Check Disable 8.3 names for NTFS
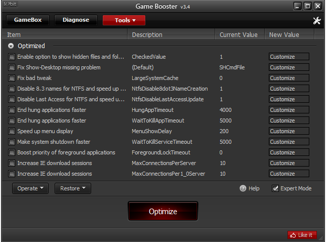326x242 pixels. (x=12, y=89)
